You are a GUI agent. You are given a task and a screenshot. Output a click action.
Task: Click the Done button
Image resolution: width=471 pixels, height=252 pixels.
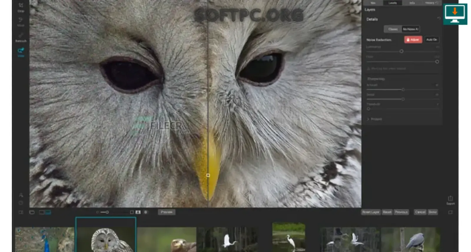pyautogui.click(x=433, y=212)
